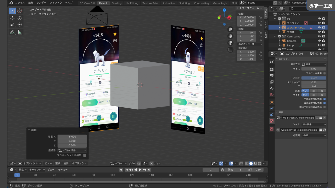Select the 3D cursor tool

tap(20, 11)
